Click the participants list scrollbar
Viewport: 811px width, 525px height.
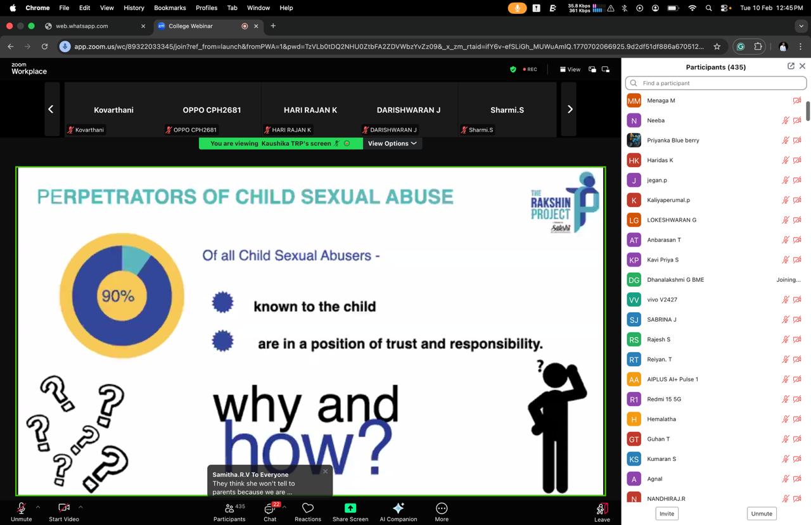click(x=808, y=109)
